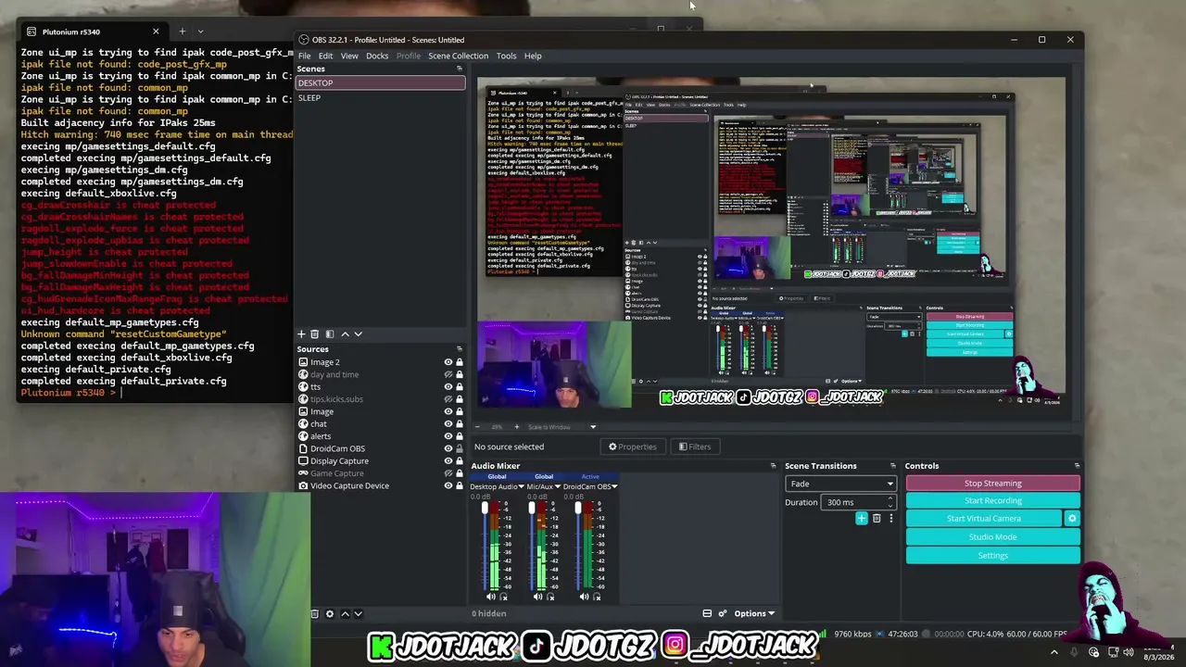
Task: Pop out the Audio Mixer dock
Action: click(773, 466)
